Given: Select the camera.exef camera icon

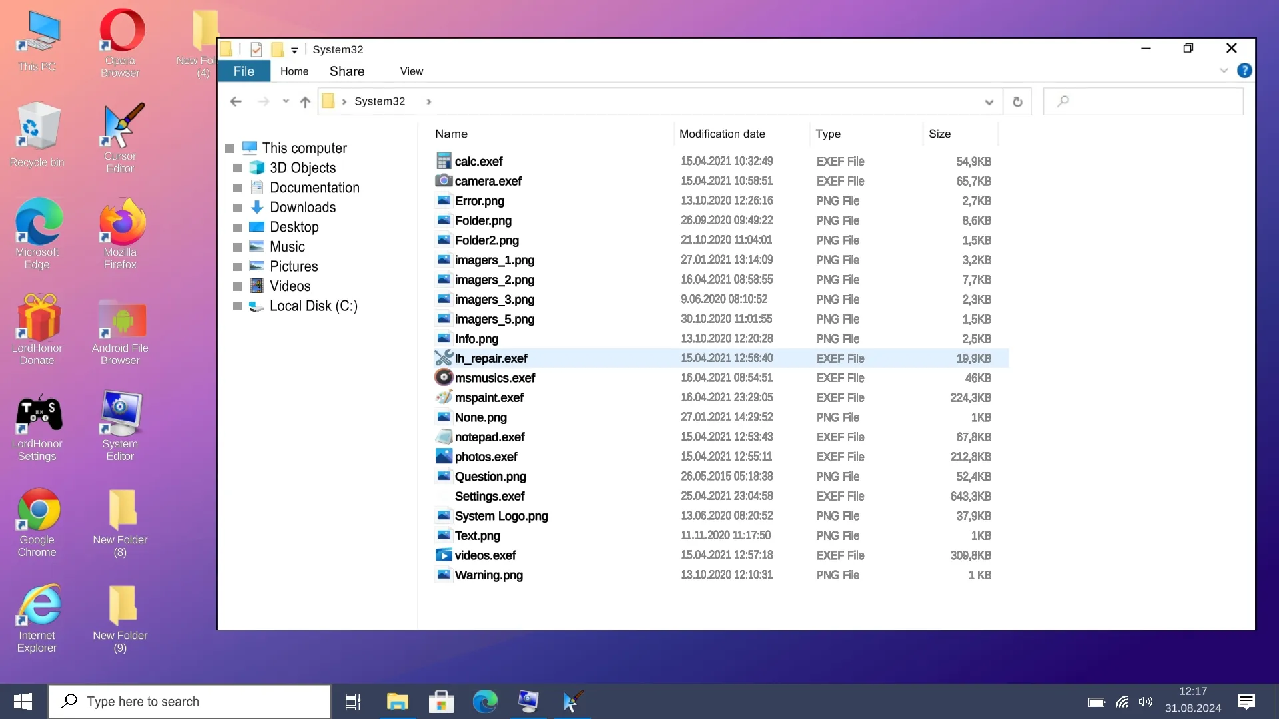Looking at the screenshot, I should pos(444,180).
